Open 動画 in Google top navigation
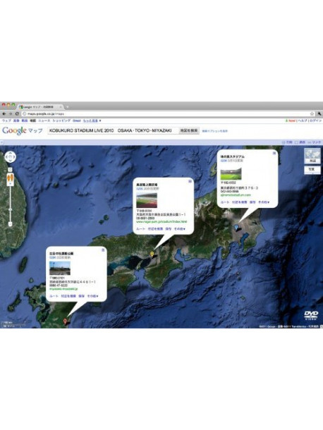 click(x=25, y=121)
